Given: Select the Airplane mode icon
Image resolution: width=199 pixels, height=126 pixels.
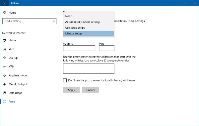Looking at the screenshot, I should 5,75.
